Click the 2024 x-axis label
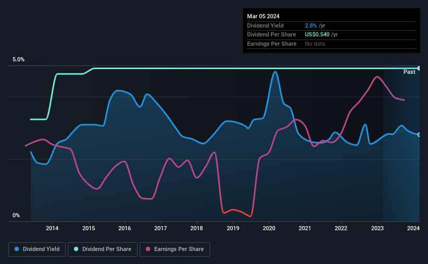 413,228
